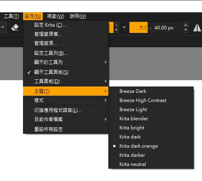Image resolution: width=202 pixels, height=181 pixels.
Task: Click up arrow on partially hidden slider
Action: coord(116,25)
